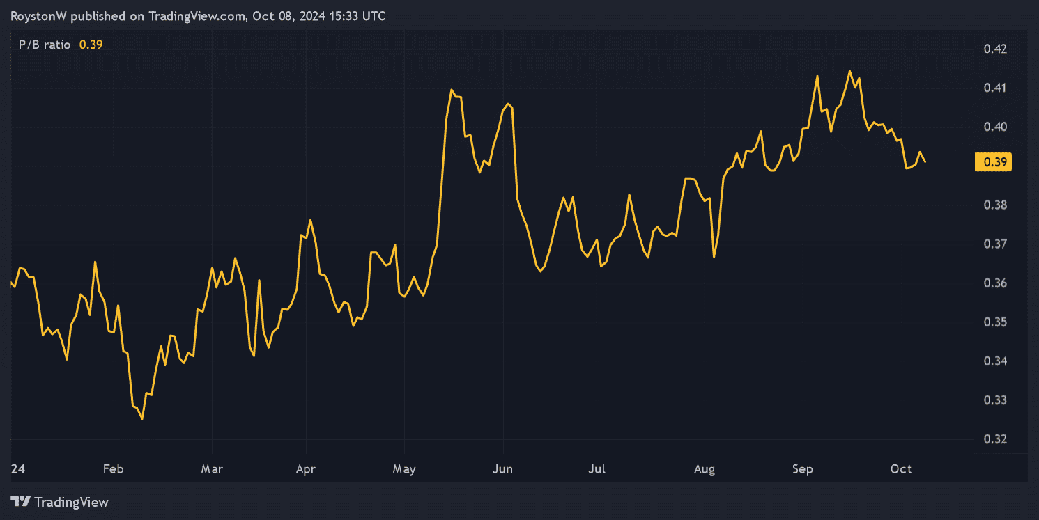
Task: Click the 0.42 label on price axis
Action: (993, 49)
